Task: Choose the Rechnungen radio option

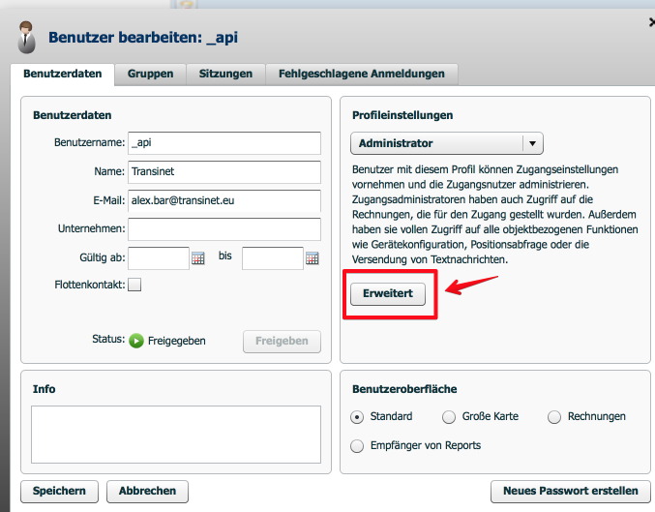Action: (554, 417)
